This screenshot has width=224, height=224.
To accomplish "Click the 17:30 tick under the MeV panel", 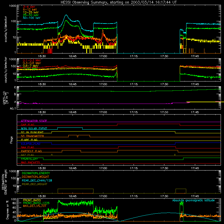I will point(164,84).
